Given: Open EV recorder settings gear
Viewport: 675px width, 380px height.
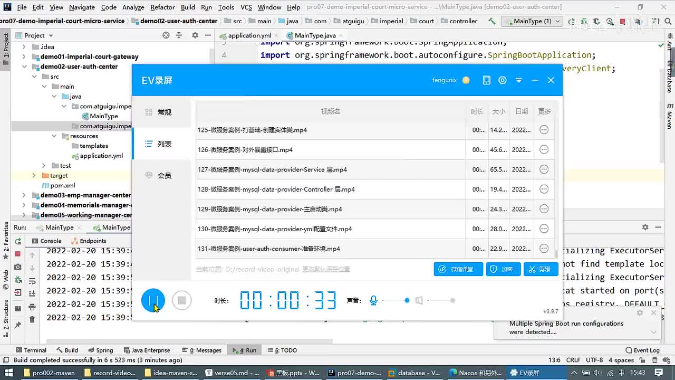Looking at the screenshot, I should pyautogui.click(x=502, y=80).
